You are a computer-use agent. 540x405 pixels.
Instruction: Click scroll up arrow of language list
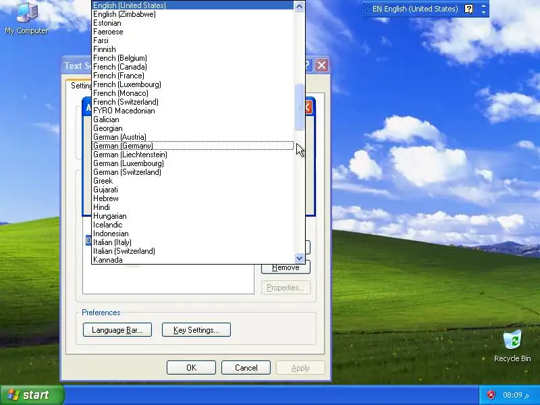(299, 6)
